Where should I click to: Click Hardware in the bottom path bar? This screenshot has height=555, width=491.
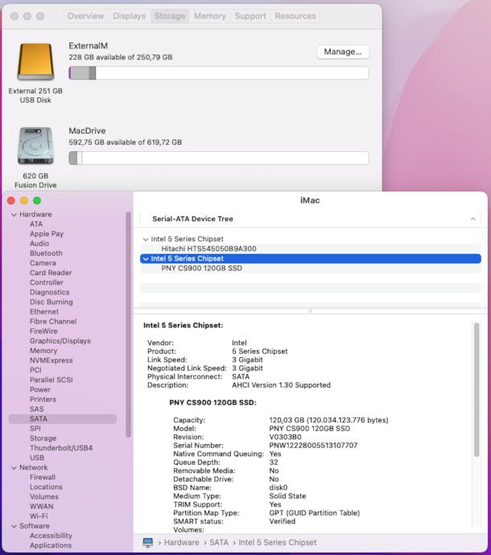181,543
